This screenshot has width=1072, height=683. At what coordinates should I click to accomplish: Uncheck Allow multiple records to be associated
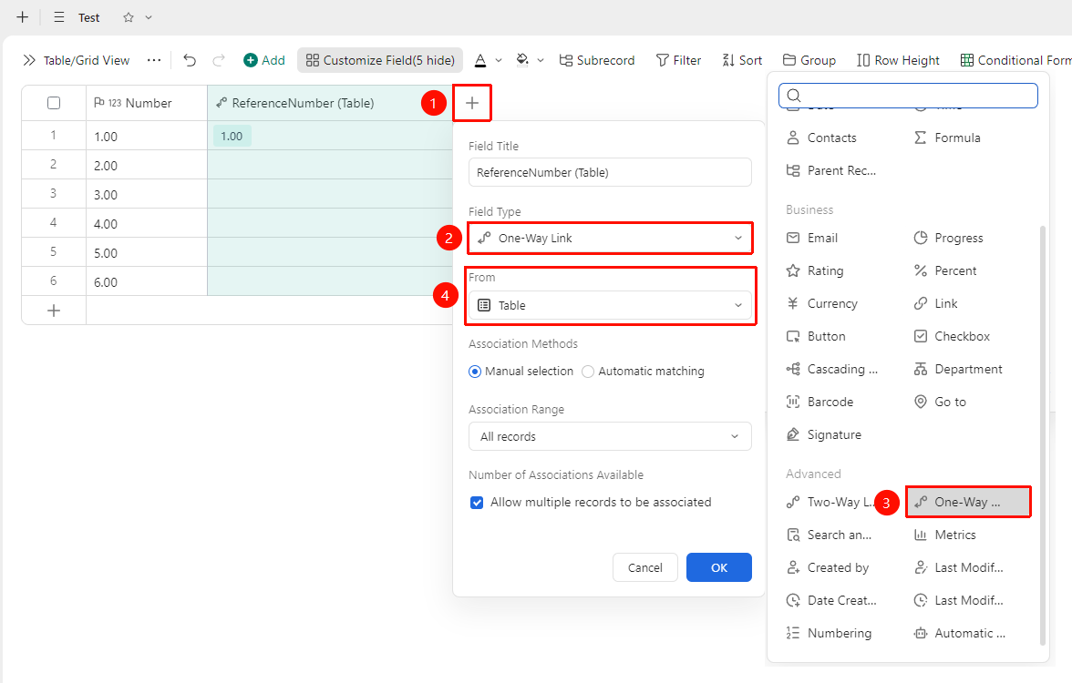click(x=477, y=503)
